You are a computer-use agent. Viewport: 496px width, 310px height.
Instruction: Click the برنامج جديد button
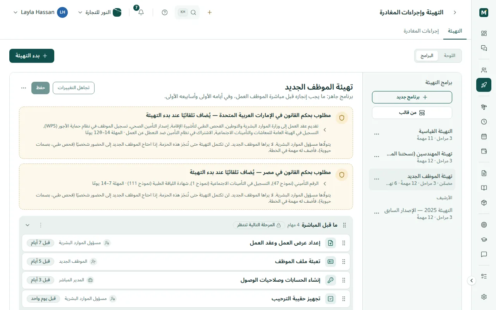click(412, 97)
